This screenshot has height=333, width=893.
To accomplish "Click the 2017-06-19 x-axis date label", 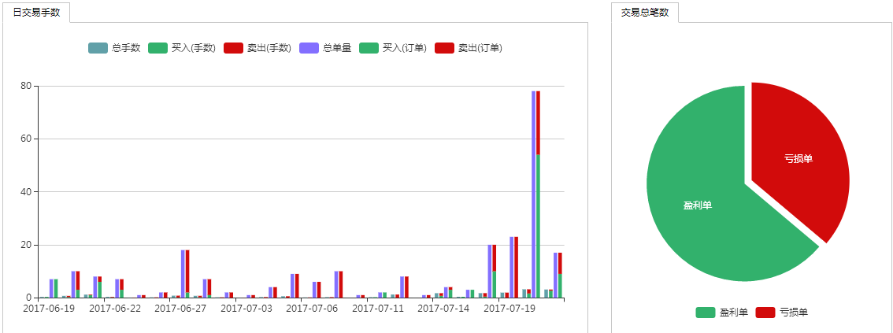I will 49,309.
